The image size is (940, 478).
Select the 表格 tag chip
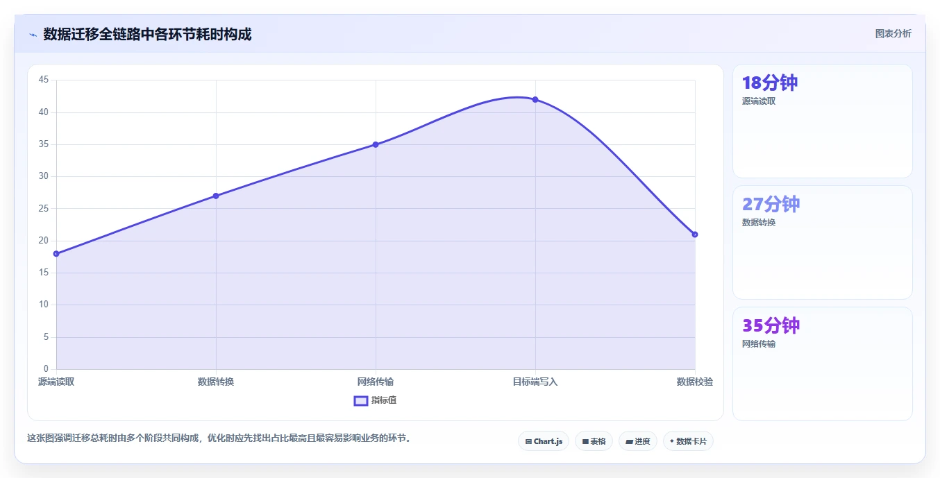coord(594,441)
